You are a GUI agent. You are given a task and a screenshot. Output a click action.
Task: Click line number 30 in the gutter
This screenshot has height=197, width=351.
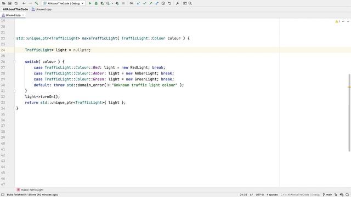(3, 85)
